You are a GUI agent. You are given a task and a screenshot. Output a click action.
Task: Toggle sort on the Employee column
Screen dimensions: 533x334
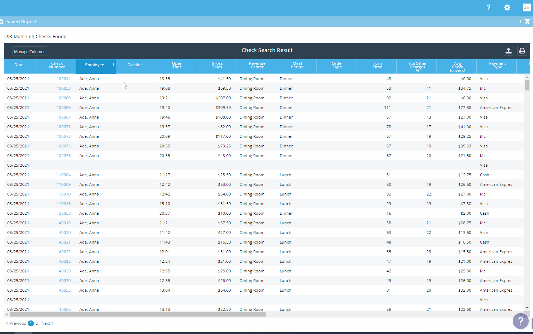95,65
